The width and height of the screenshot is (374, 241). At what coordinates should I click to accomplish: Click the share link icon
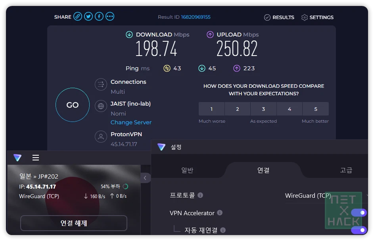pos(78,17)
